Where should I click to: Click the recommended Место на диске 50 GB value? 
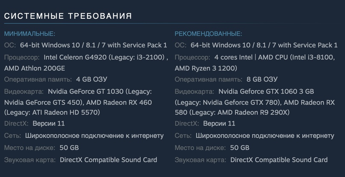click(239, 148)
